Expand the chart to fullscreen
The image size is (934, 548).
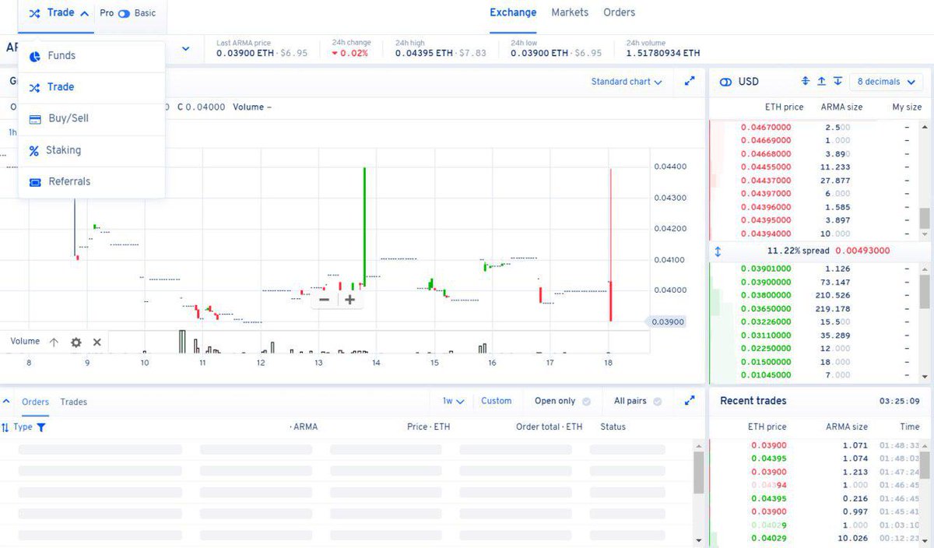(x=690, y=81)
